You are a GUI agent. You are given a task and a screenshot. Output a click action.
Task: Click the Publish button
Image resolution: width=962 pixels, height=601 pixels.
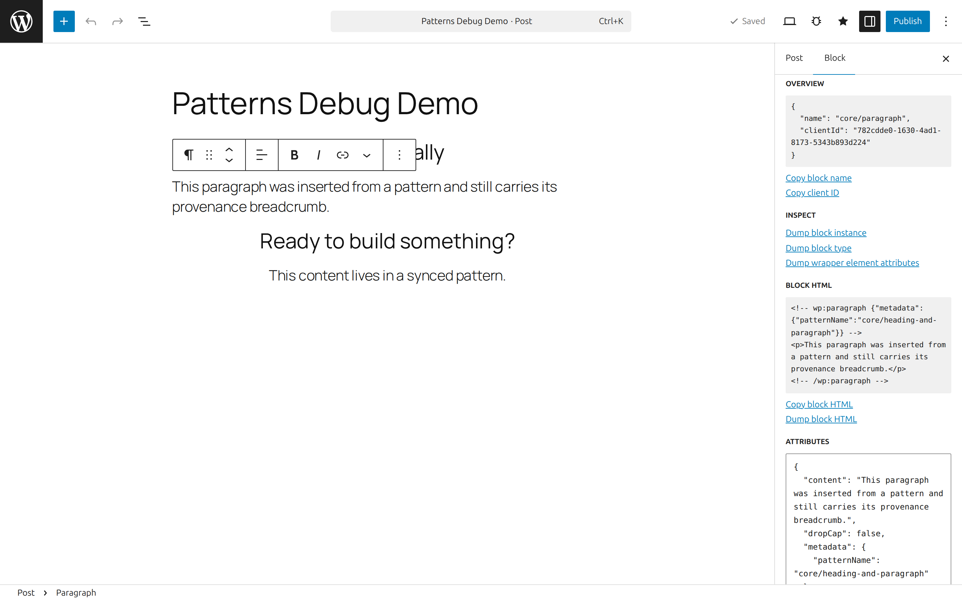[908, 21]
